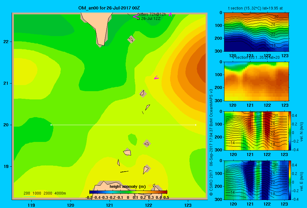
Task: Click the "200 1000 2000 4000m" depth contour legend
Action: coord(45,193)
